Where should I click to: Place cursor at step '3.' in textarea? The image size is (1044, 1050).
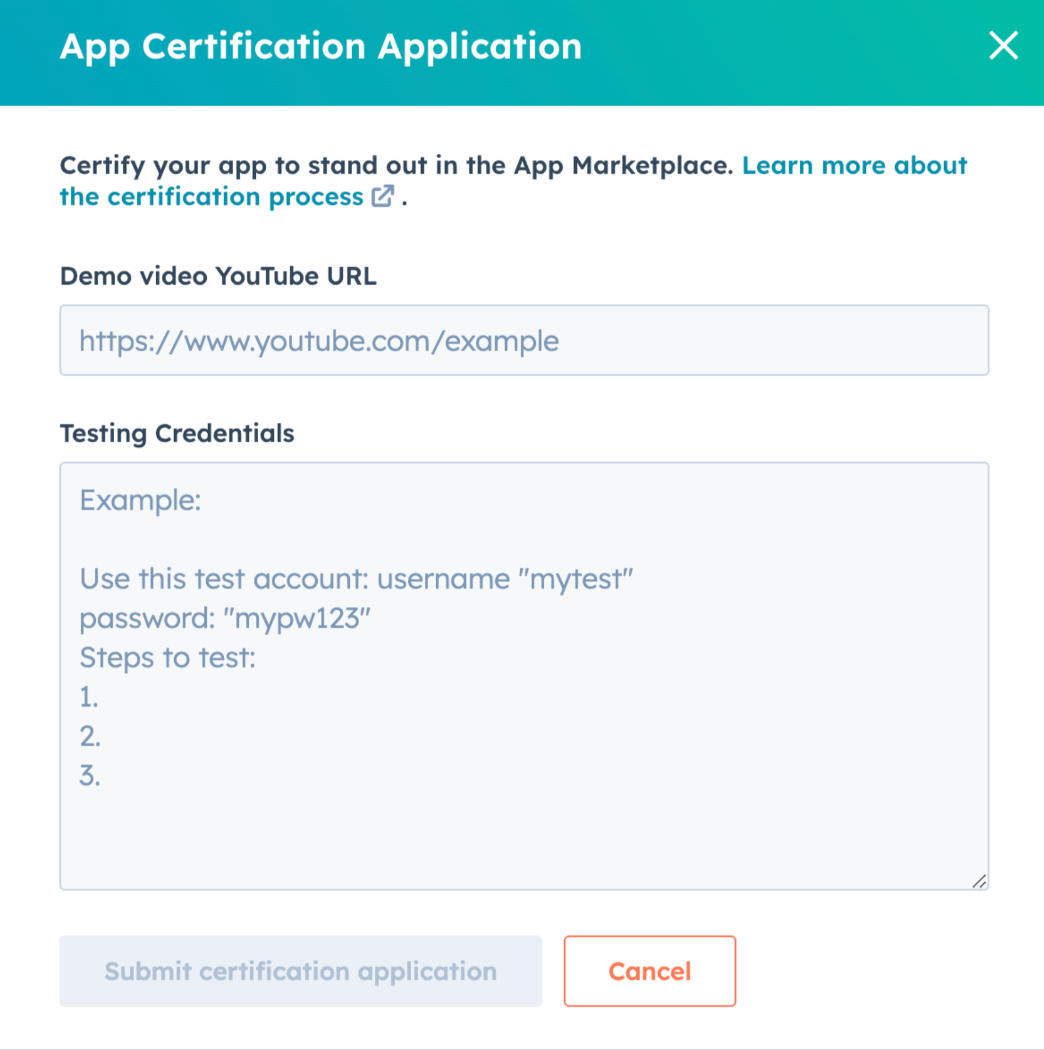point(90,776)
